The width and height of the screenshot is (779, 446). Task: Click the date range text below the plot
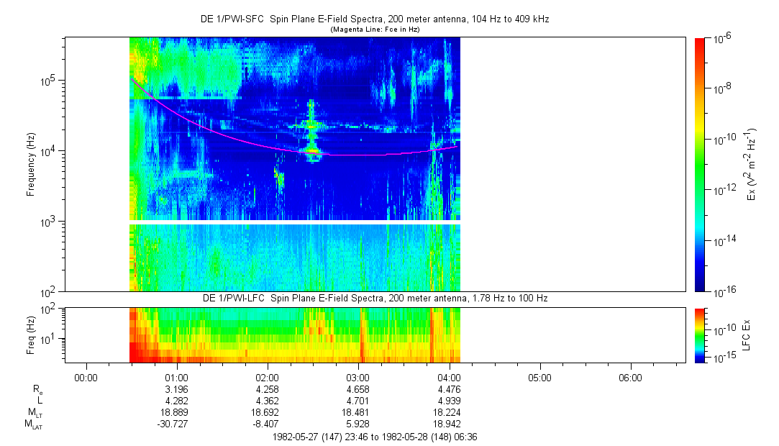tap(374, 437)
